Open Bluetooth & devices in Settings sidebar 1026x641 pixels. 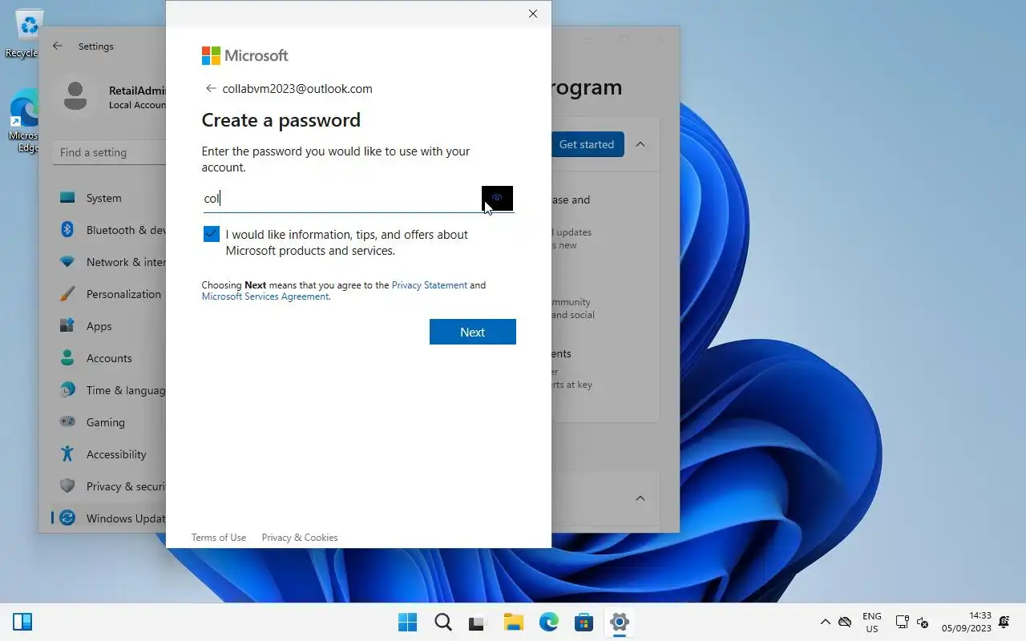[x=108, y=230]
